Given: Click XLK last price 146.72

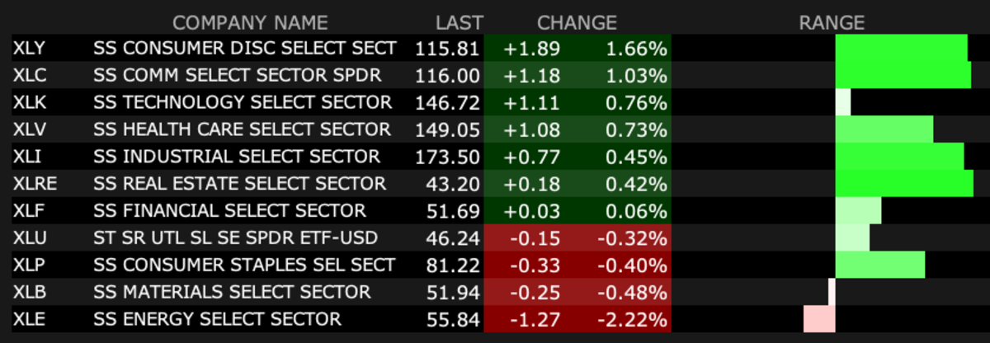Looking at the screenshot, I should click(x=450, y=102).
